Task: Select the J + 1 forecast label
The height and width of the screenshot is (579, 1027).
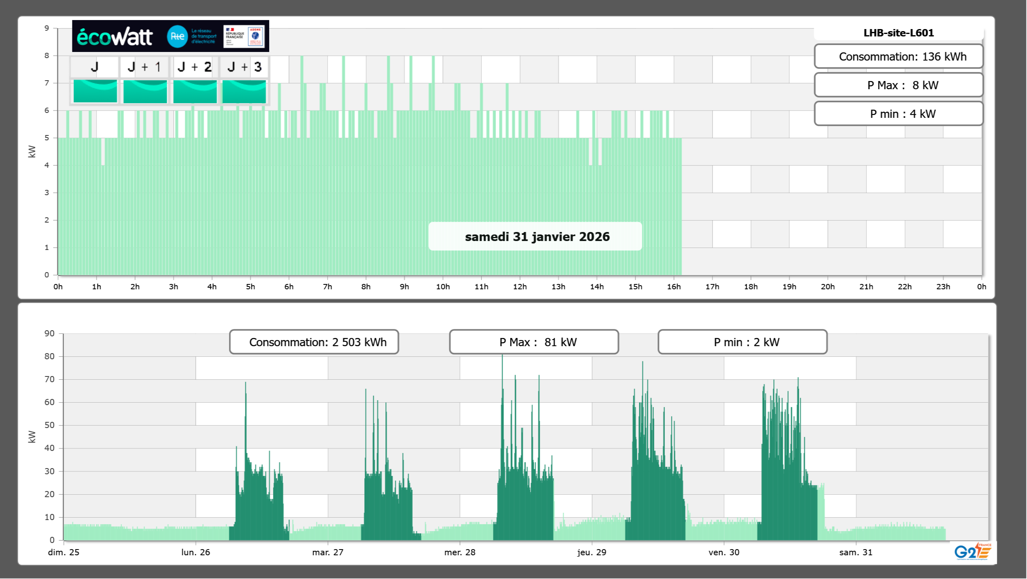Action: pyautogui.click(x=144, y=67)
